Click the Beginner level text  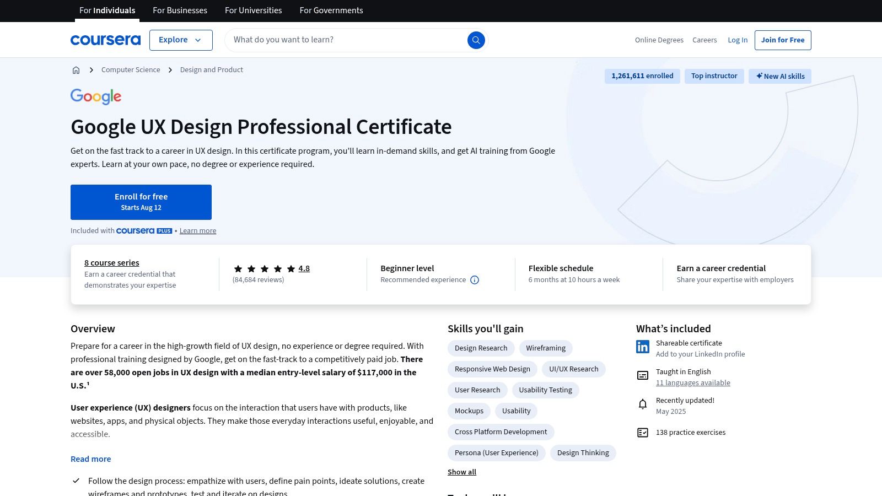coord(407,268)
